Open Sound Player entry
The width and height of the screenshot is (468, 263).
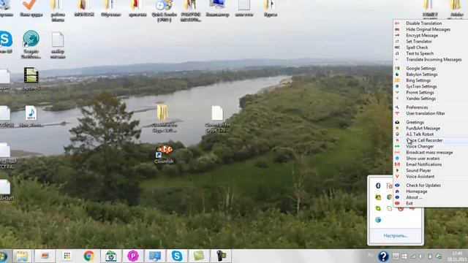418,170
